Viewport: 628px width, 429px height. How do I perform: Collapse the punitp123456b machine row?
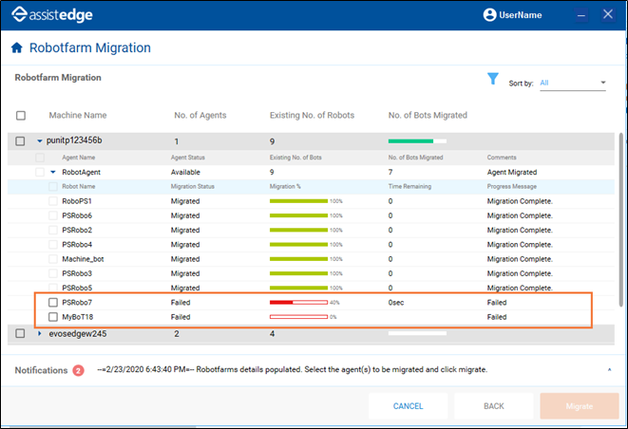pyautogui.click(x=39, y=140)
